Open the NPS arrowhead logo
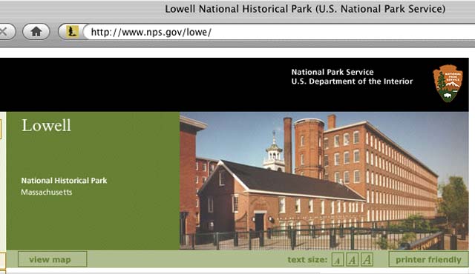The height and width of the screenshot is (274, 475). click(x=448, y=84)
